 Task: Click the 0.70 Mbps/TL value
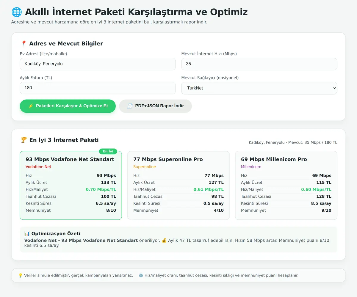[101, 189]
